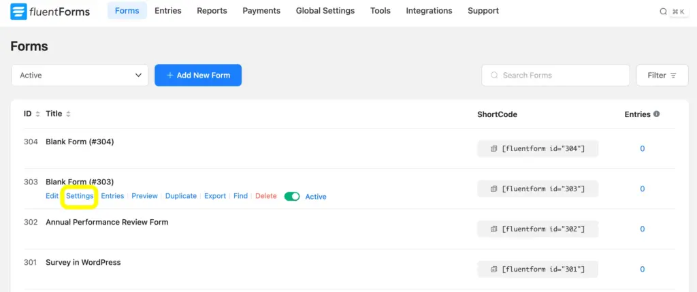Open the Support tab
Screen dimensions: 697x292
click(483, 11)
